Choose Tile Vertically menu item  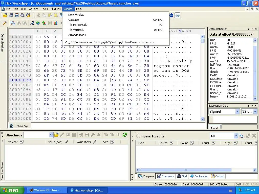click(x=115, y=30)
